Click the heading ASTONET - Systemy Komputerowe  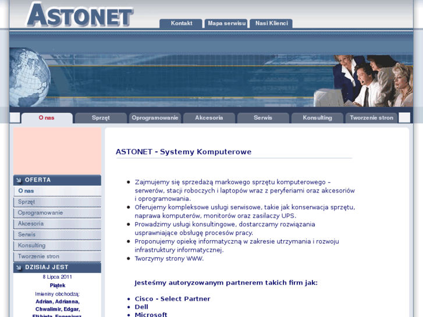coord(183,152)
